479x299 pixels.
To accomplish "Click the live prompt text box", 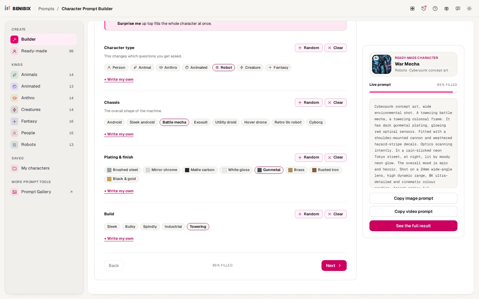I will point(413,143).
